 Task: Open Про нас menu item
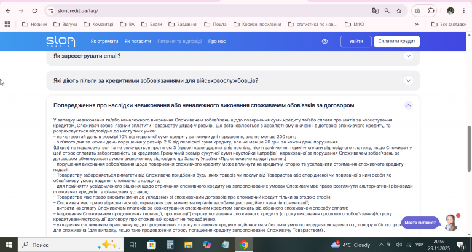217,42
